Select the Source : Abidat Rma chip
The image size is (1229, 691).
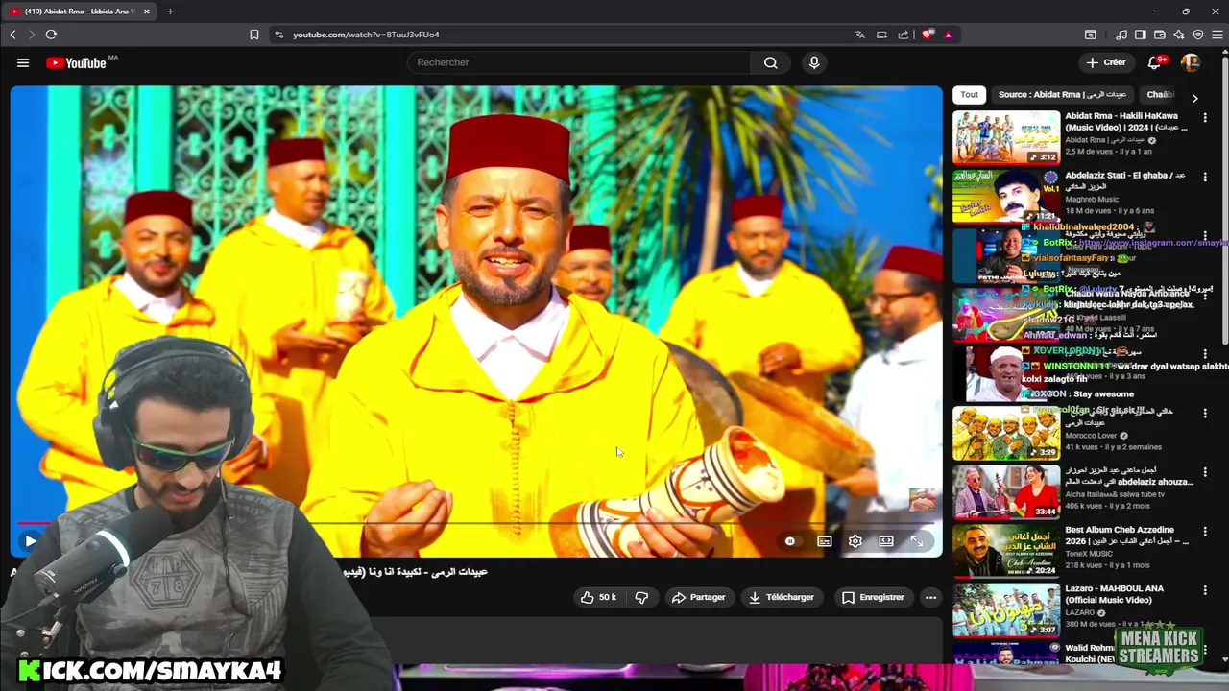[1062, 95]
